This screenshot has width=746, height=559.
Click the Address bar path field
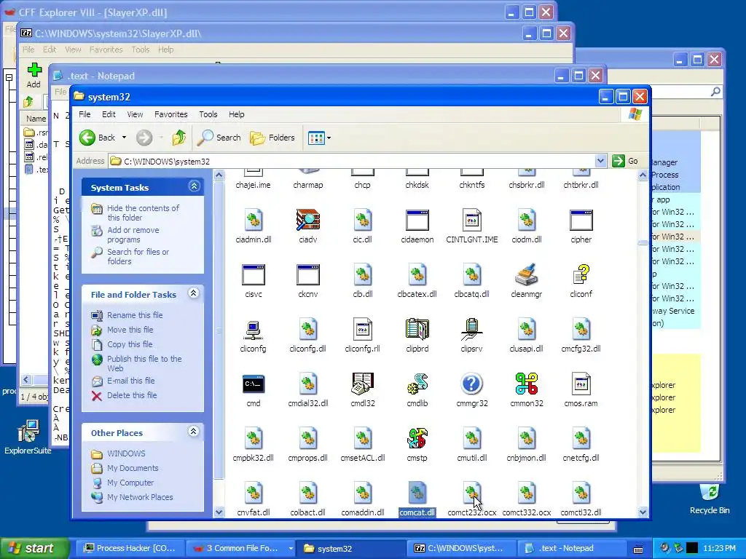[352, 161]
